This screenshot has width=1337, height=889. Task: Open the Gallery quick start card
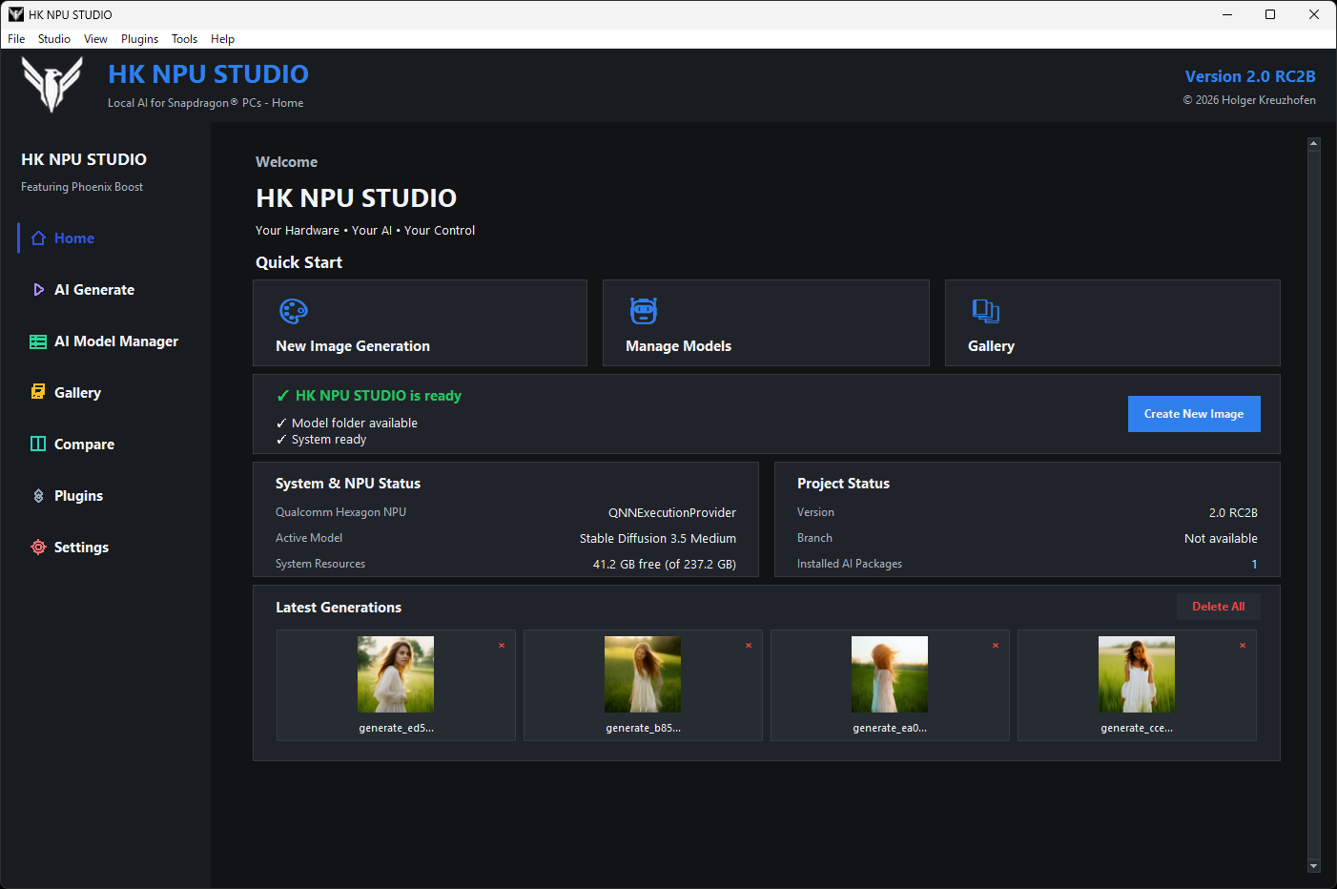[x=1113, y=322]
